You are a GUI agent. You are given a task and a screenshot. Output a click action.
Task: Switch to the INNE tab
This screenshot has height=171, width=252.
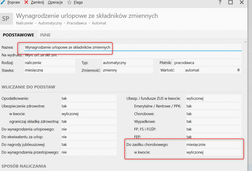pyautogui.click(x=45, y=35)
